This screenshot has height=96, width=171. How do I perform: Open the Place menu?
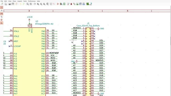14,1
